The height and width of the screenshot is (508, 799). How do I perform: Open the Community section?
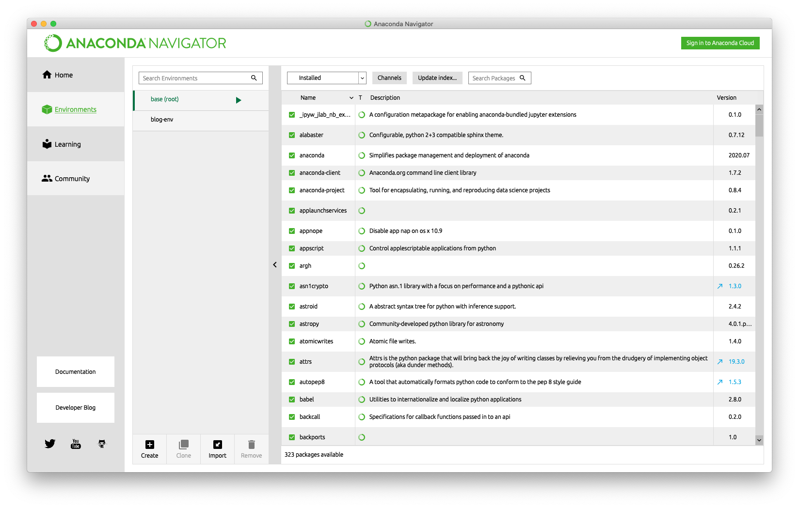[x=72, y=178]
